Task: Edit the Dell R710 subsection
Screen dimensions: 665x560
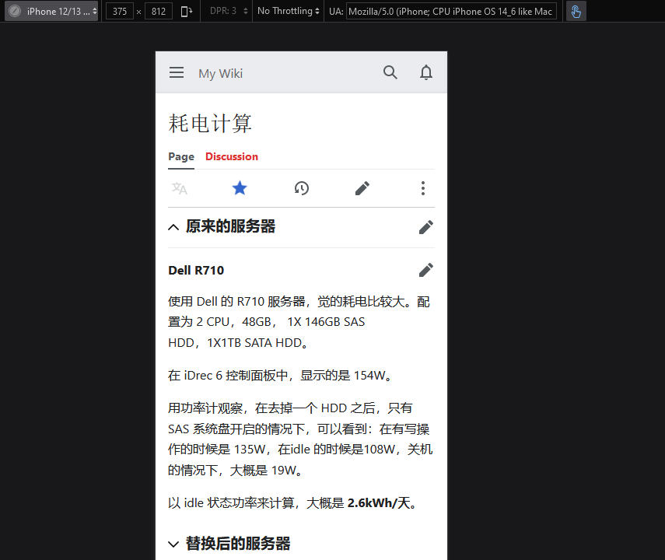Action: point(426,270)
